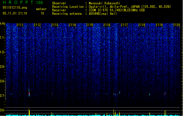Select antenna value A504HB(yagi 4el)

(x=103, y=14)
